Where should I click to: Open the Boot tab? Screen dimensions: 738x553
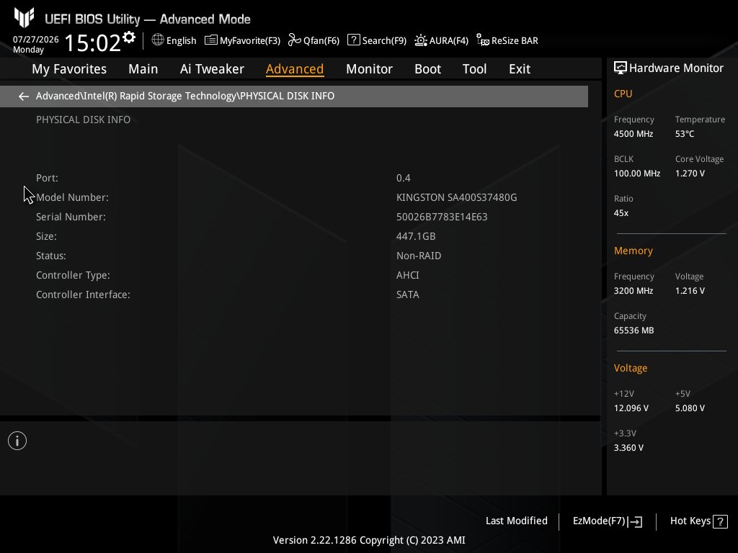427,69
